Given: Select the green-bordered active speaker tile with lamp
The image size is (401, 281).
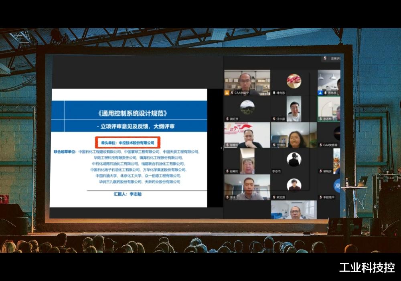Looking at the screenshot, I should [x=329, y=109].
